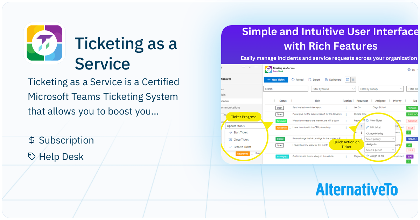Screen dimensions: 420x220
Task: Click the Open badge on tax report row
Action: tap(280, 108)
